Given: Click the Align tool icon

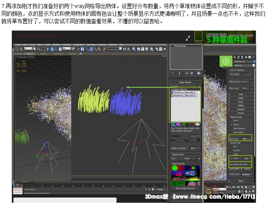Looking at the screenshot, I should (x=129, y=49).
